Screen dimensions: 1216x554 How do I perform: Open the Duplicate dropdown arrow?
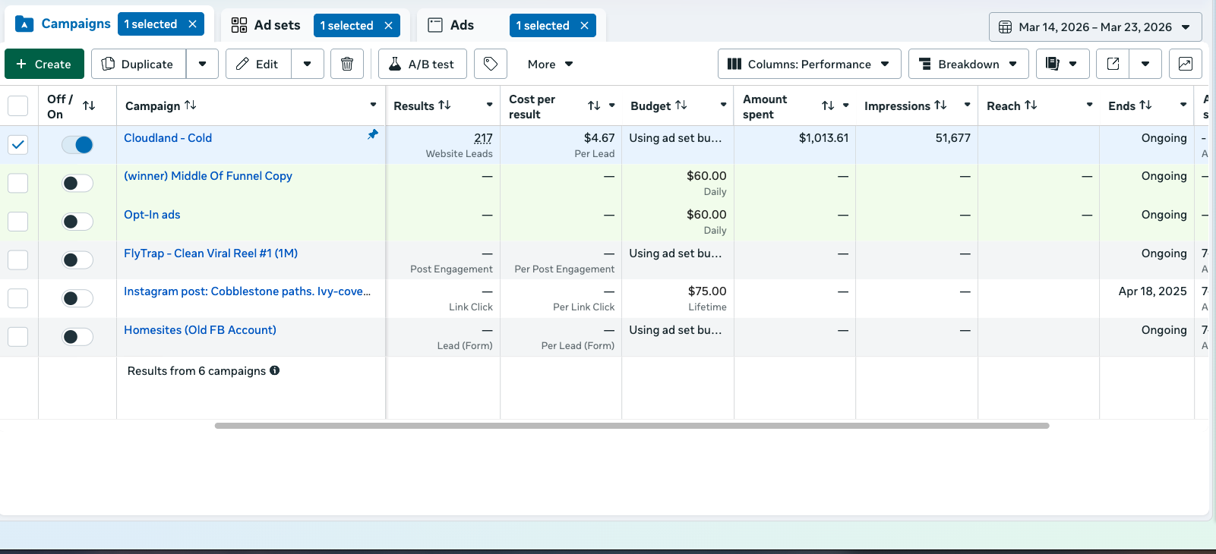[202, 64]
